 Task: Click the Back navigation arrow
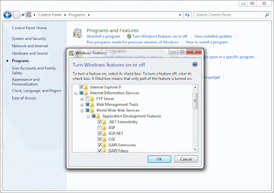click(x=8, y=15)
